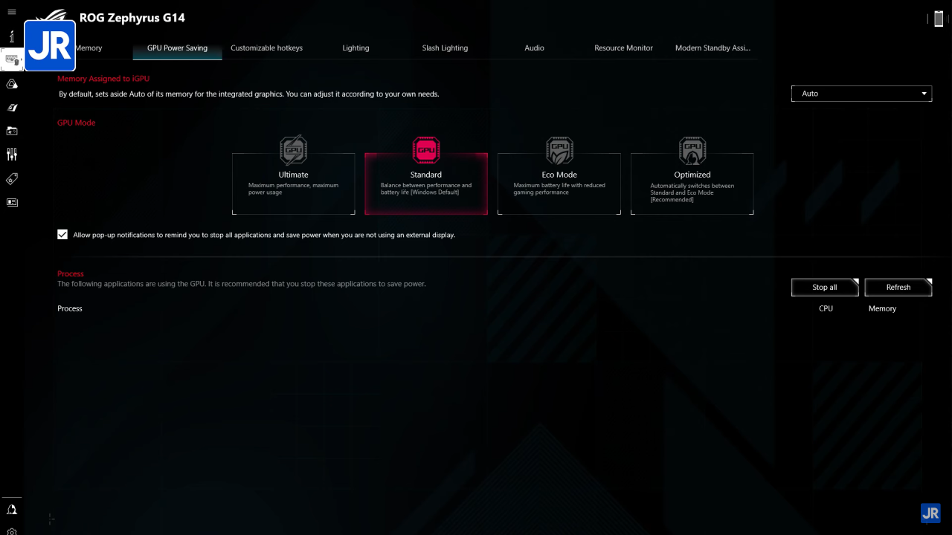Open Armoury Crate Aura triangle icon
The height and width of the screenshot is (535, 952).
click(12, 84)
